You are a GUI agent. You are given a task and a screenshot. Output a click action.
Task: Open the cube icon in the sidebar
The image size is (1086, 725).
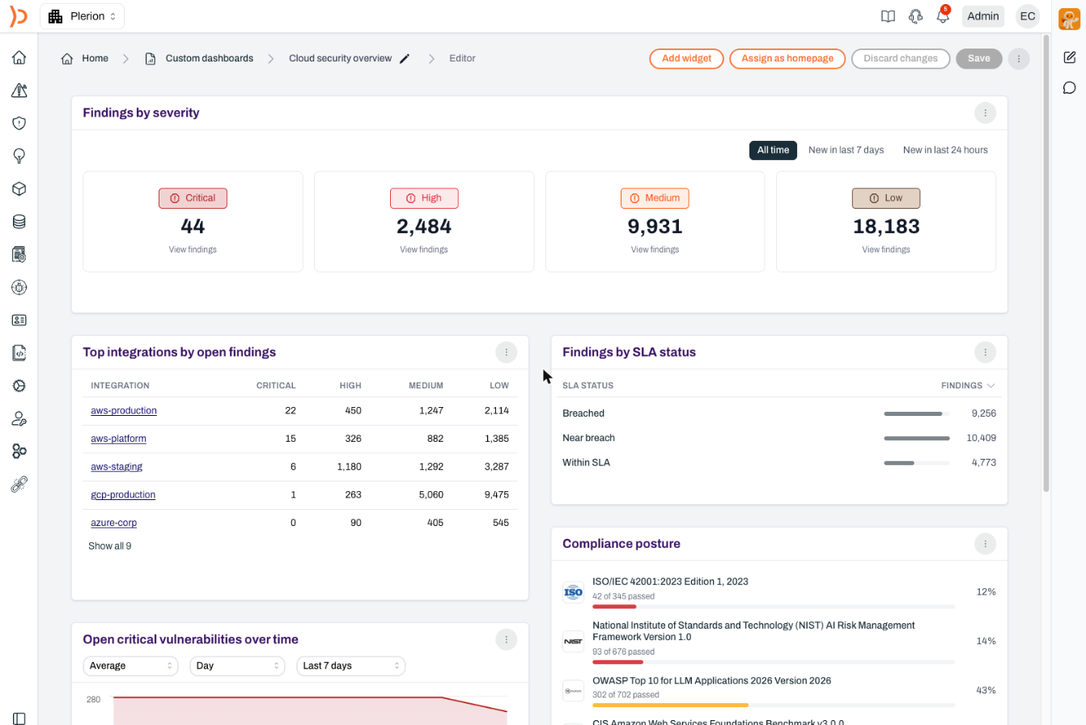19,189
